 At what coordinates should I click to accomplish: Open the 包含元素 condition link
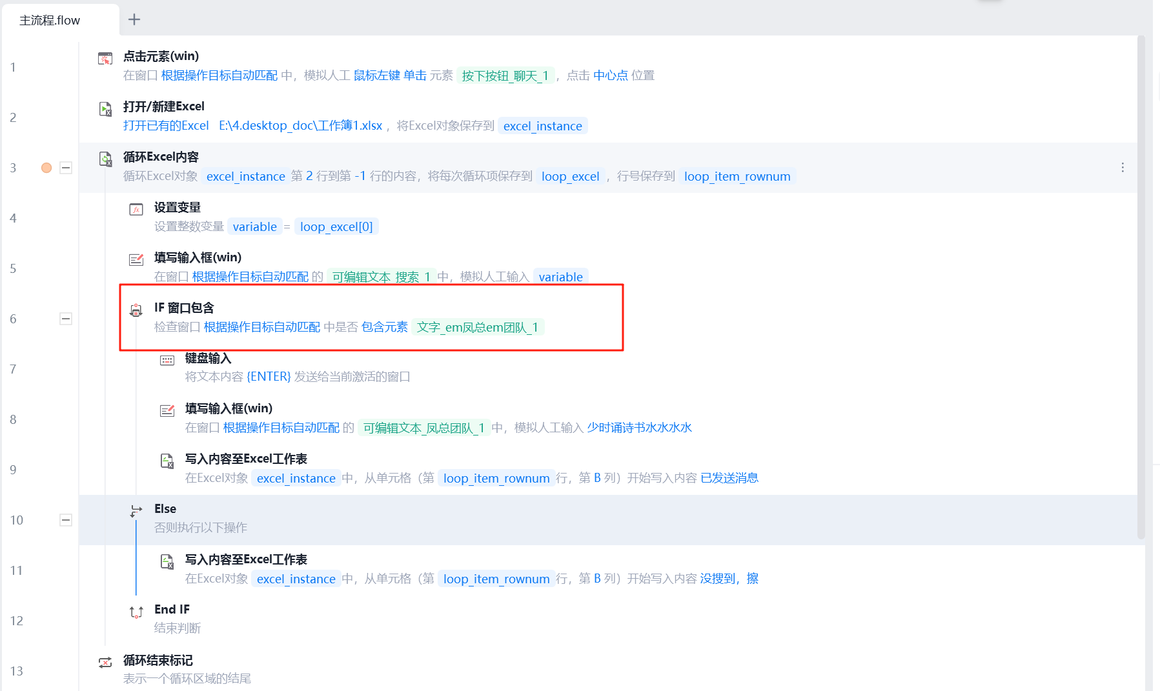point(385,327)
